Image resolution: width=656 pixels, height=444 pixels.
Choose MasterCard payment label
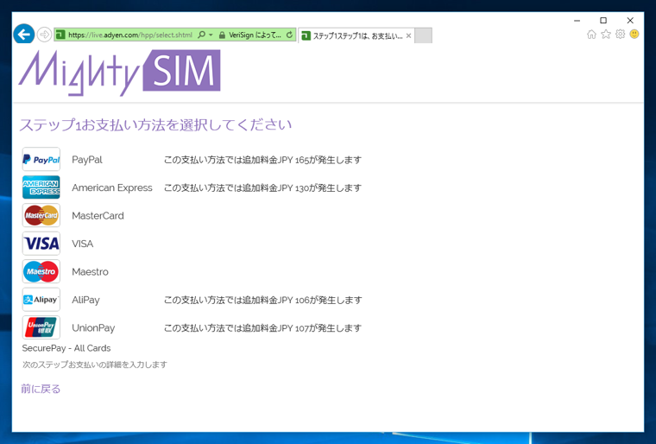pyautogui.click(x=98, y=216)
